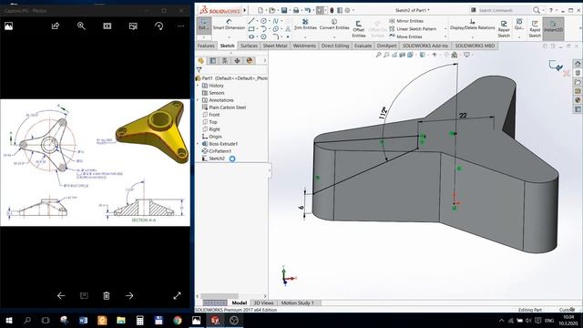Switch to the Features tab

[206, 46]
